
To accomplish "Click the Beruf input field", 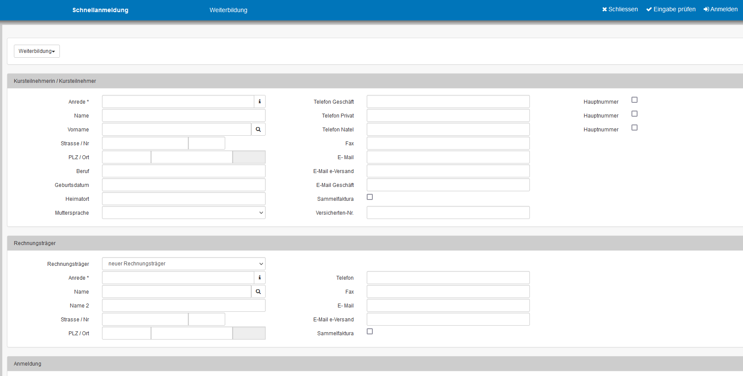I will point(184,171).
